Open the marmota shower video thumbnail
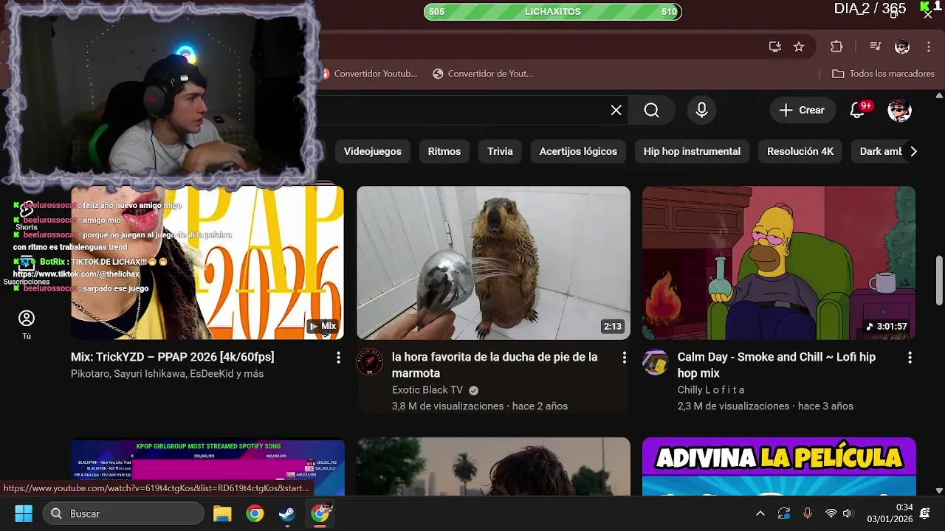 pyautogui.click(x=493, y=263)
